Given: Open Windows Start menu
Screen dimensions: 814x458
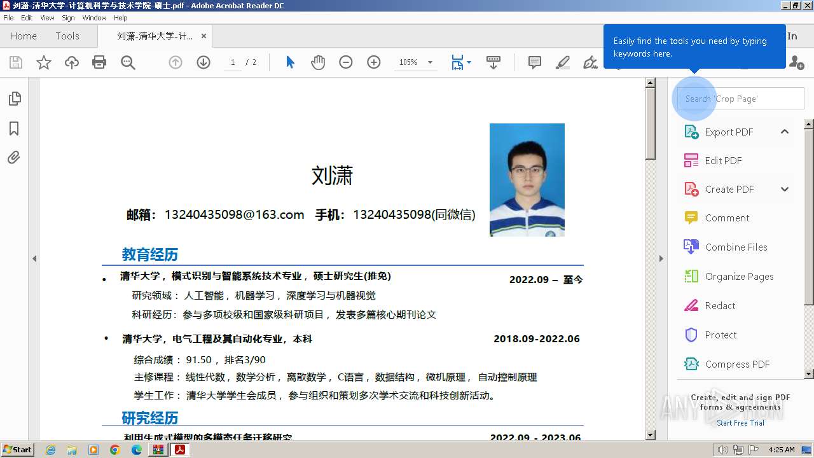Looking at the screenshot, I should pos(18,450).
